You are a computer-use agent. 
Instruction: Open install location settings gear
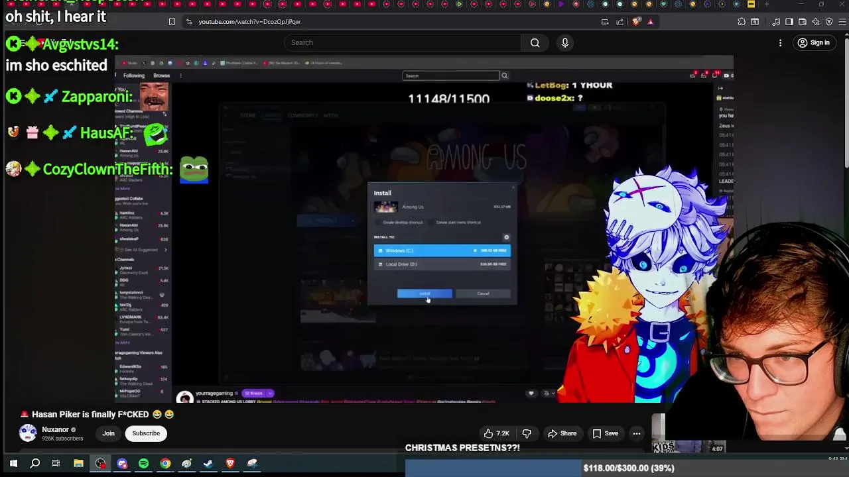(506, 237)
